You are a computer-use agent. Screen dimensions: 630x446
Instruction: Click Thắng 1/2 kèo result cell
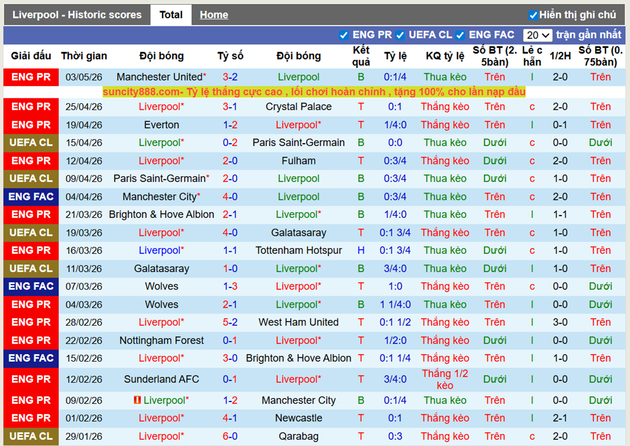tap(445, 379)
